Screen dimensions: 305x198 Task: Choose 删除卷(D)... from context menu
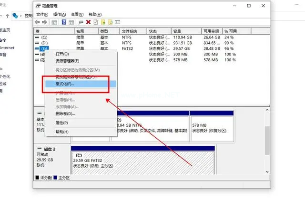[65, 114]
